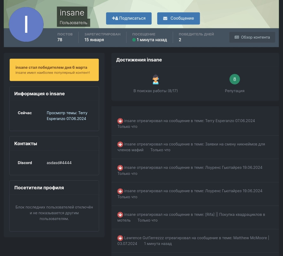Click reaction icon beside [Rifa] Покупка квадрациклов

pos(120,215)
